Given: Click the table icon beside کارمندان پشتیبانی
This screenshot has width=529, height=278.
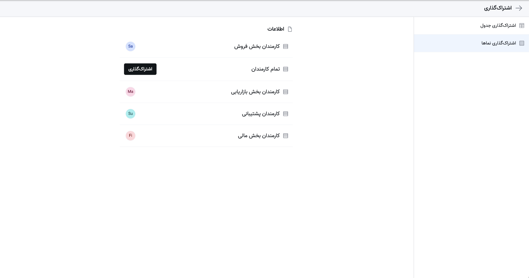Looking at the screenshot, I should pyautogui.click(x=286, y=113).
